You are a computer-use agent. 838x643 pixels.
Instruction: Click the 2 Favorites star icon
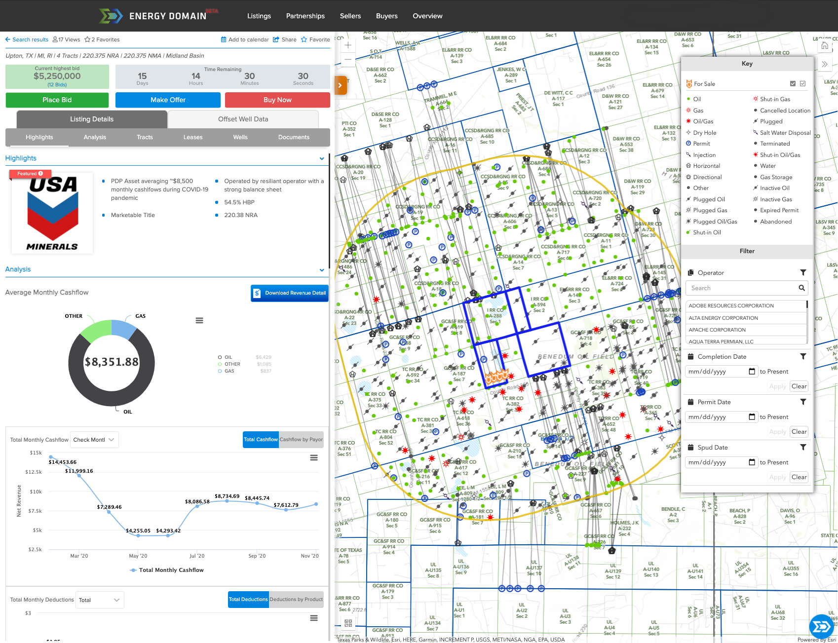87,39
